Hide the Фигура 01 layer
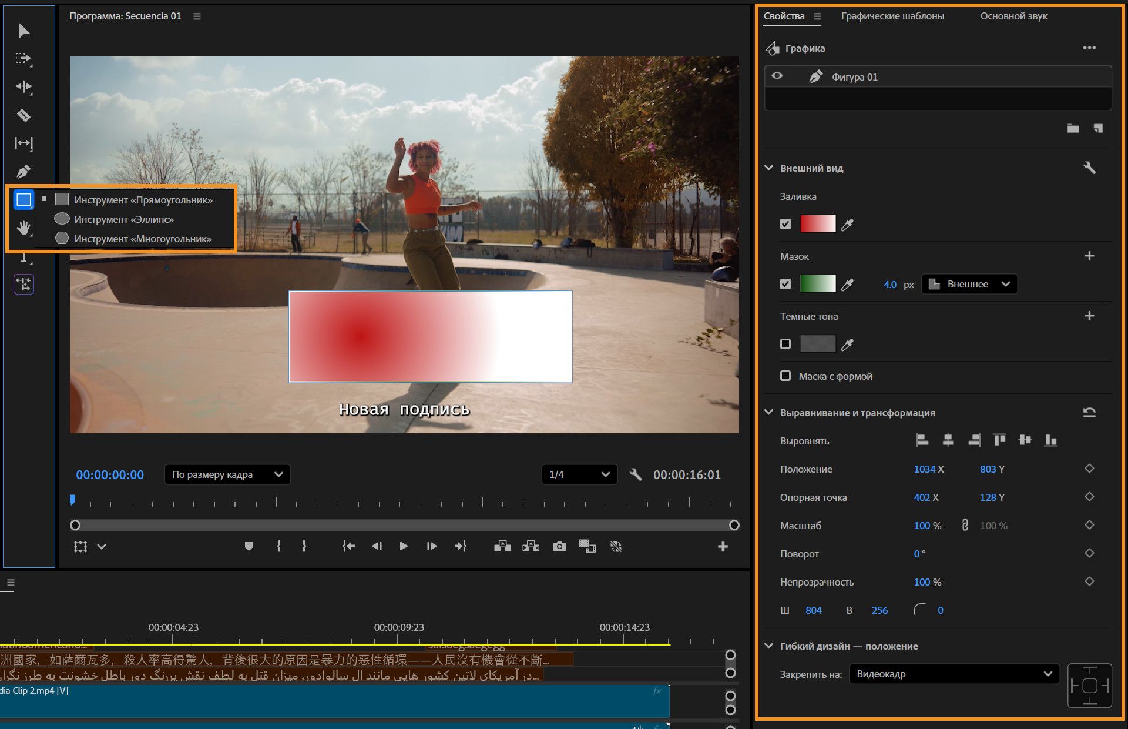Viewport: 1128px width, 729px height. [777, 76]
